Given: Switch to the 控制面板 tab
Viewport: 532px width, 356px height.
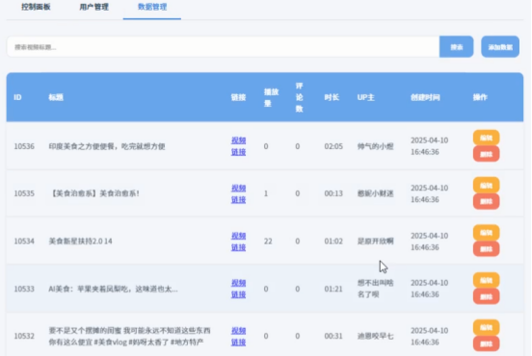Looking at the screenshot, I should tap(36, 7).
